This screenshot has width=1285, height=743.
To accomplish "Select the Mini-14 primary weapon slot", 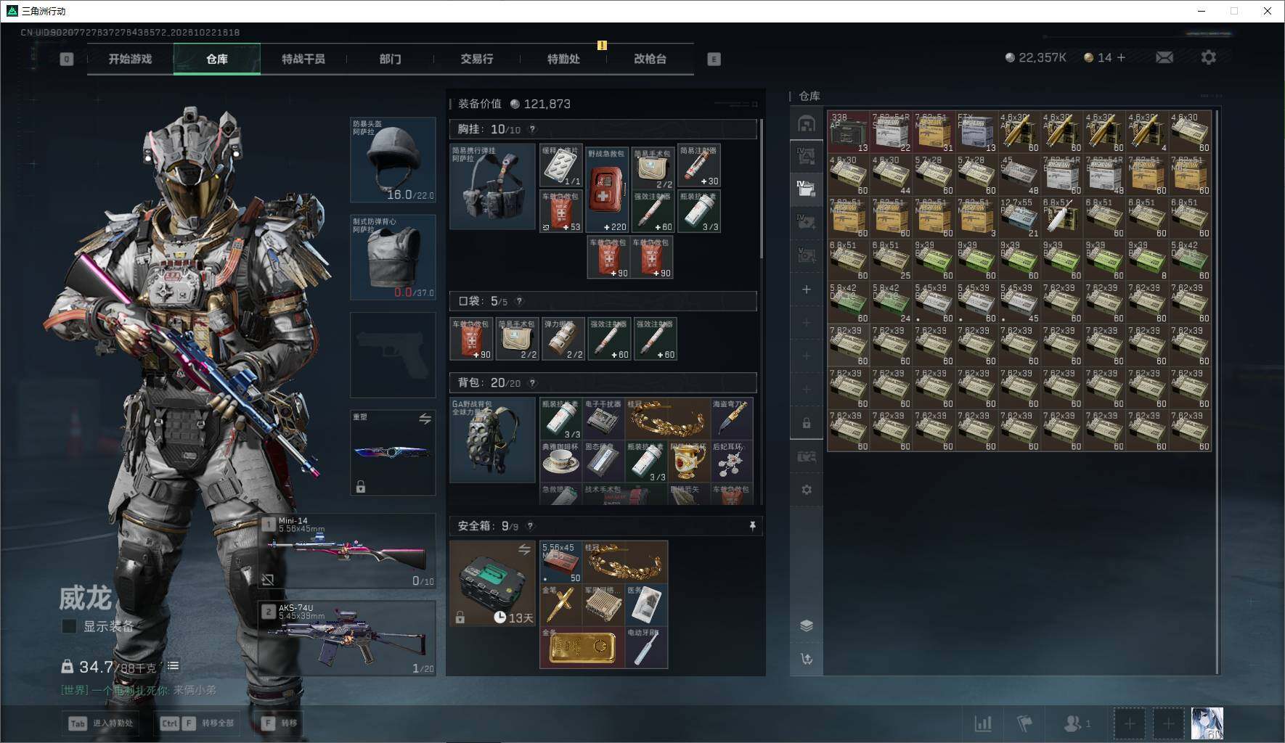I will point(348,551).
